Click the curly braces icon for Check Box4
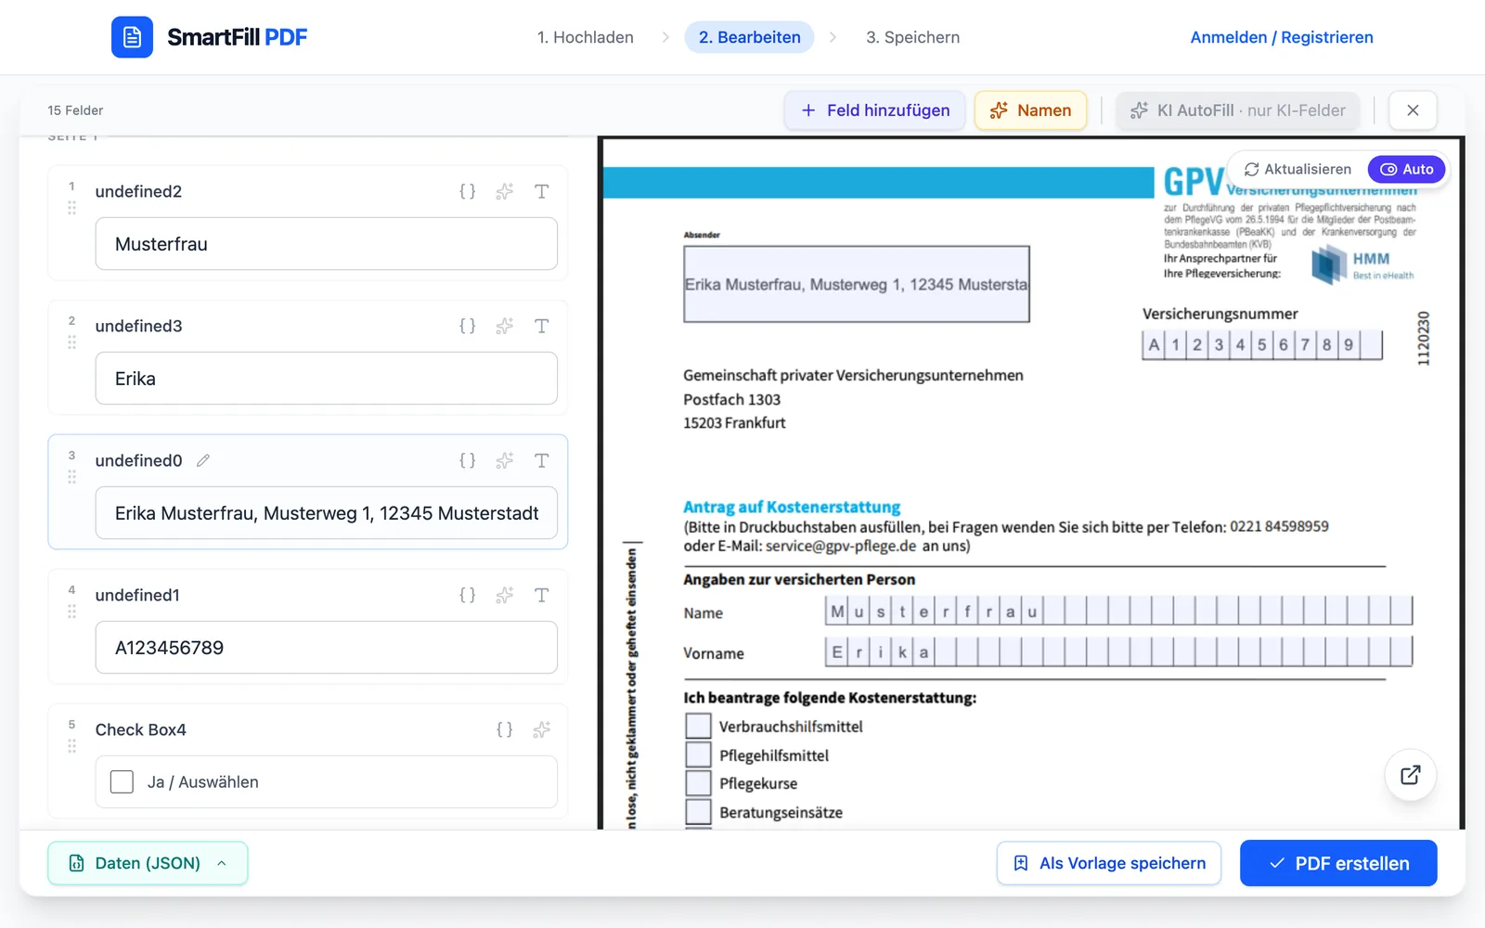 (505, 729)
